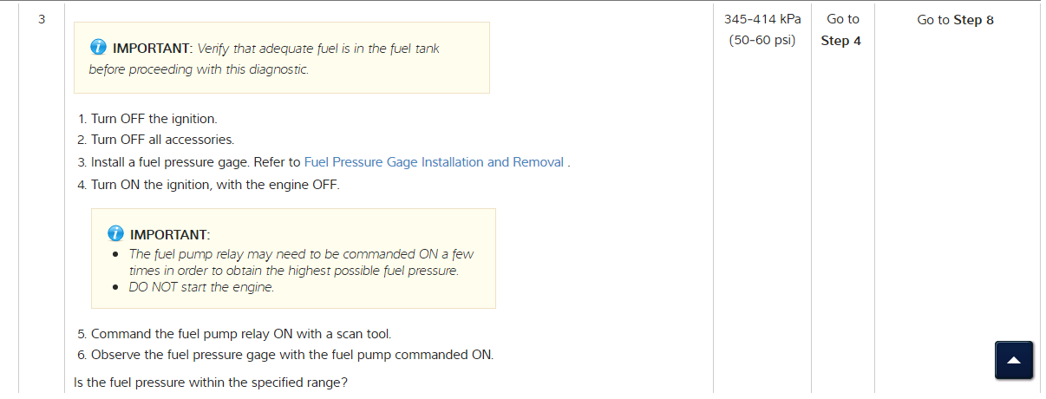Image resolution: width=1046 pixels, height=399 pixels.
Task: Click the bold Step 4 text
Action: tap(840, 41)
